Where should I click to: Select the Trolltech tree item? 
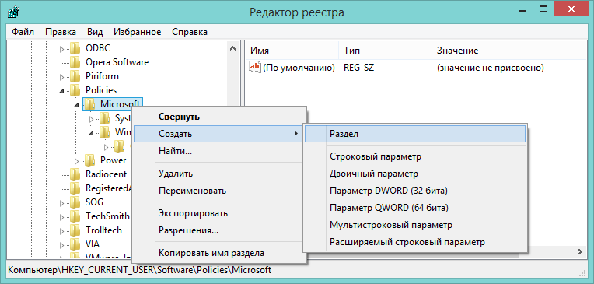click(104, 230)
